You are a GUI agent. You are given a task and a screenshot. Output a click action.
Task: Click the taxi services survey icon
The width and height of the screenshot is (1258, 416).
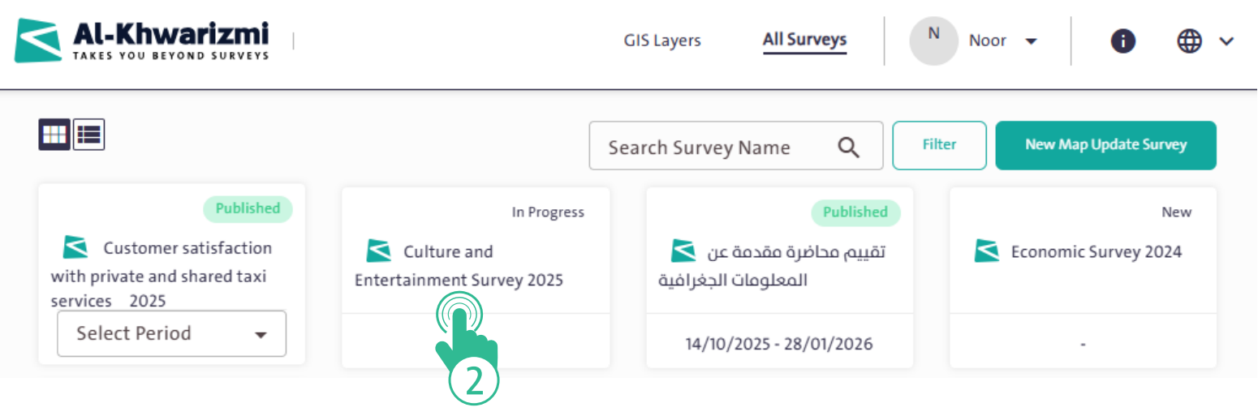click(75, 247)
